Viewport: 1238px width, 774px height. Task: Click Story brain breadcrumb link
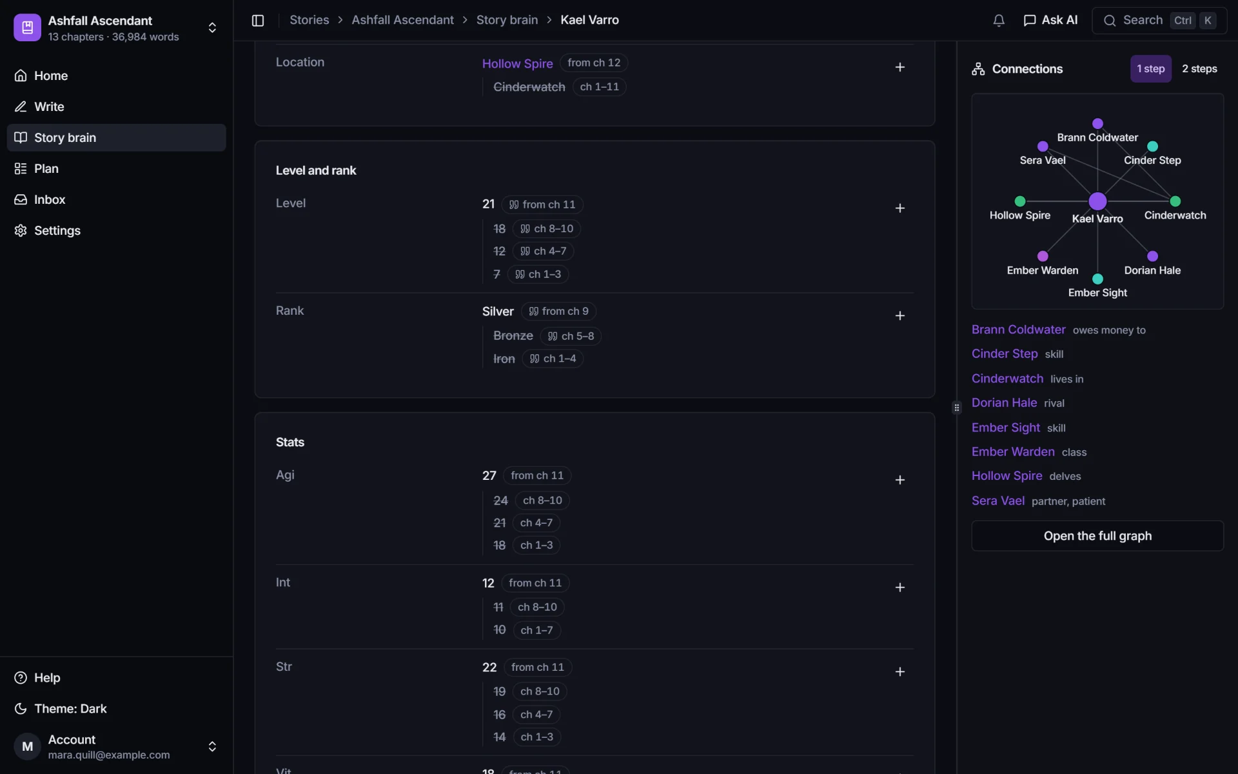[507, 20]
